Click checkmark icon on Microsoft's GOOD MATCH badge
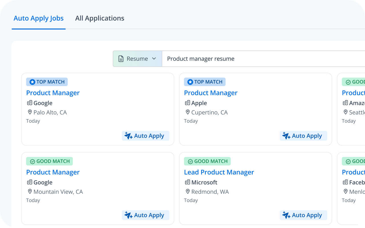The width and height of the screenshot is (365, 228). pos(190,162)
